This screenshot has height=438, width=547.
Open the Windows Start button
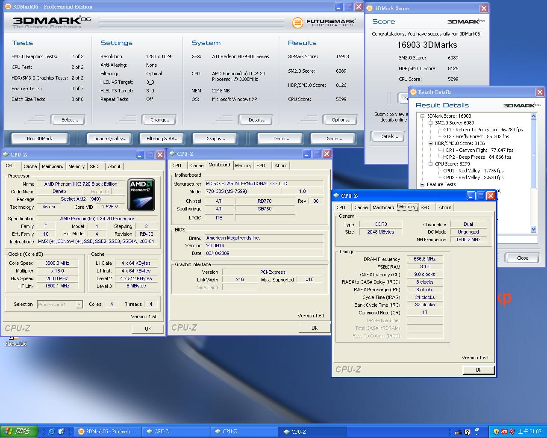click(x=19, y=432)
